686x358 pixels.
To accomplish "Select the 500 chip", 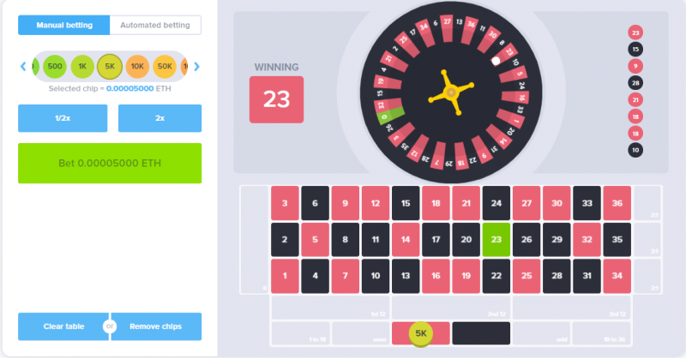I will tap(55, 67).
